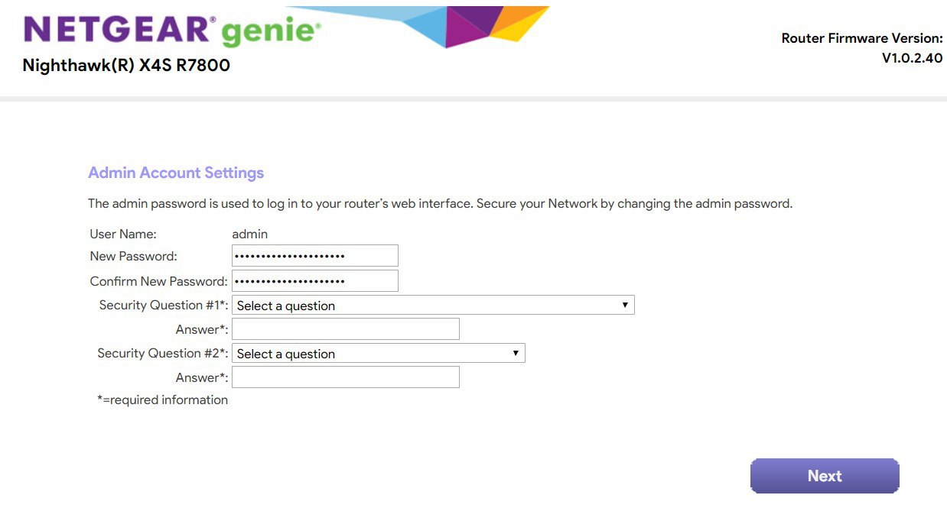Select the Answer field for Question #2
The width and height of the screenshot is (947, 508).
click(x=345, y=377)
